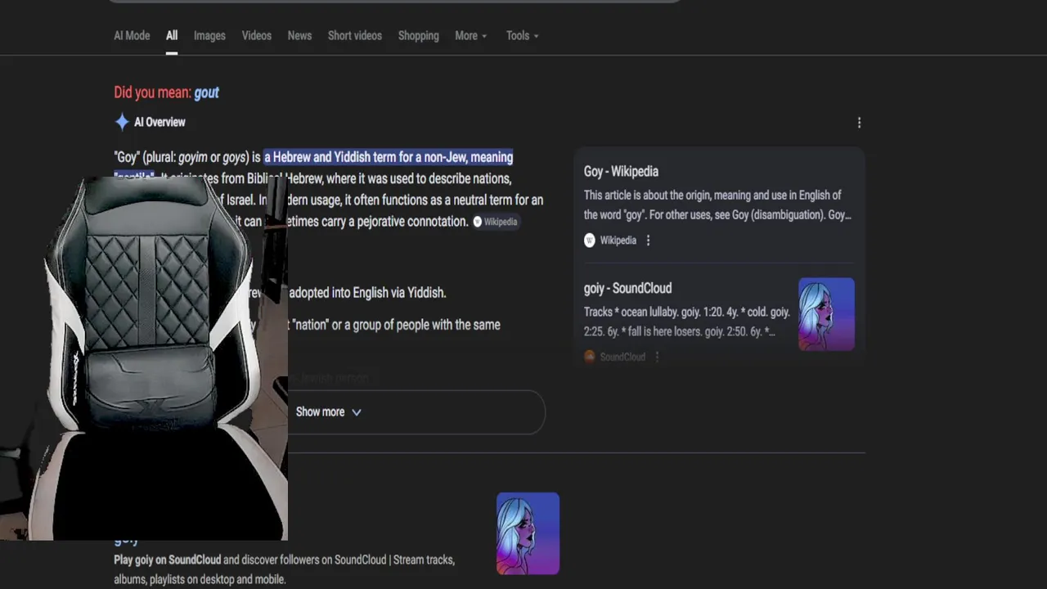Click the Wikipedia card description text
The height and width of the screenshot is (589, 1047).
[x=717, y=205]
